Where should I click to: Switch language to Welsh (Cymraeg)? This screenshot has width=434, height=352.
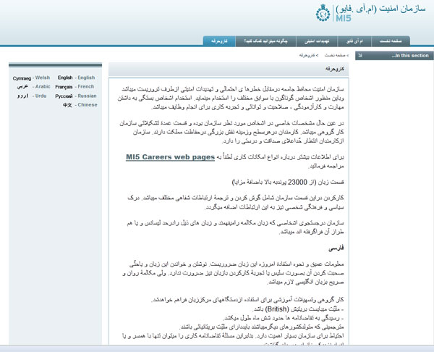pos(31,78)
